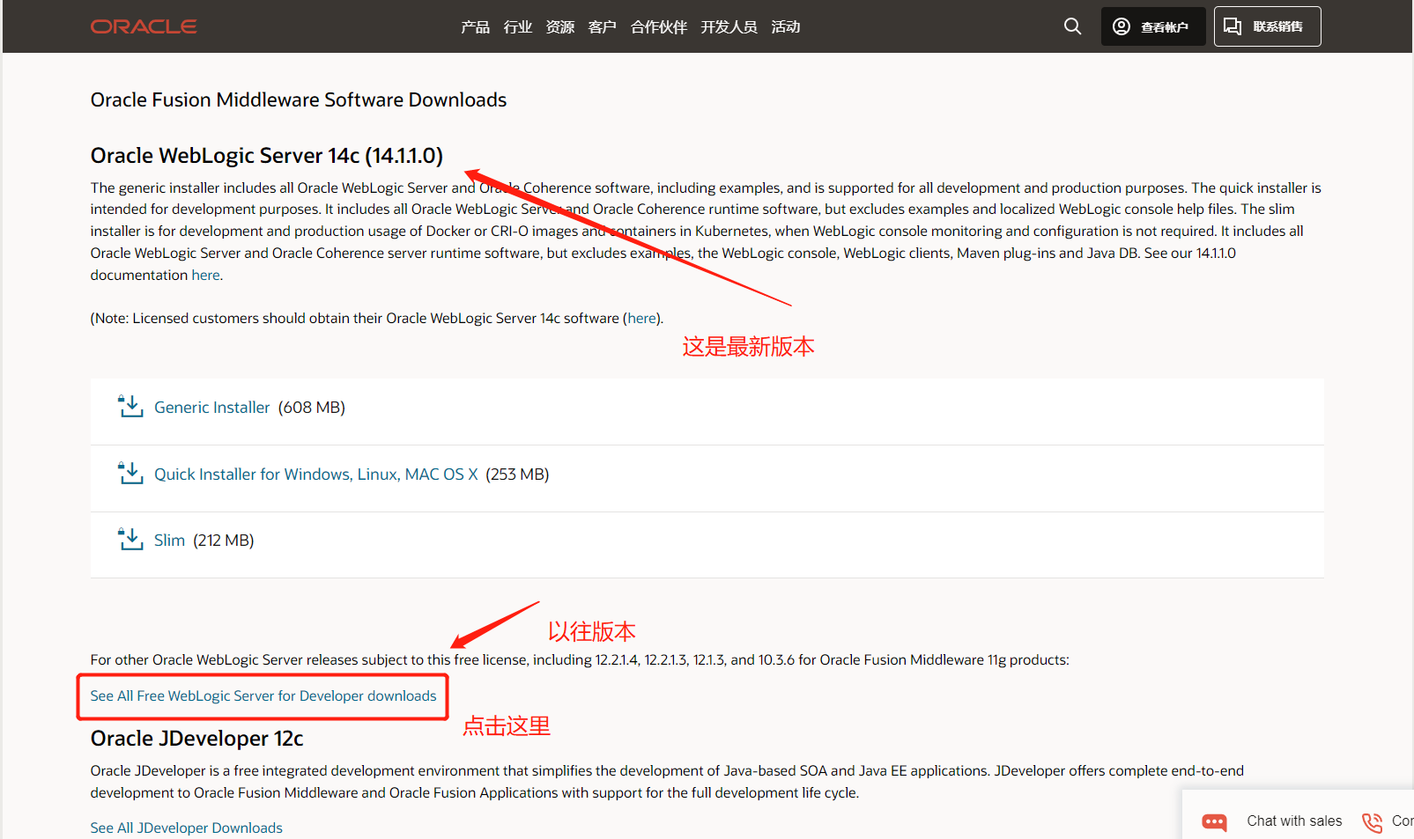Open the Chat with sales bubble icon

tap(1214, 821)
